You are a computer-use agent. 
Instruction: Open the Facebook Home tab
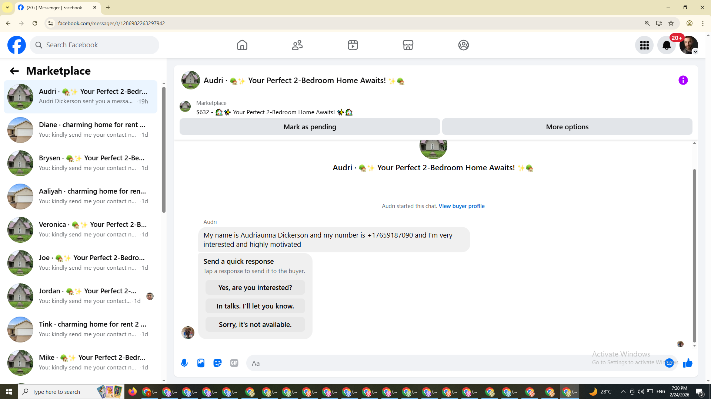pyautogui.click(x=242, y=45)
